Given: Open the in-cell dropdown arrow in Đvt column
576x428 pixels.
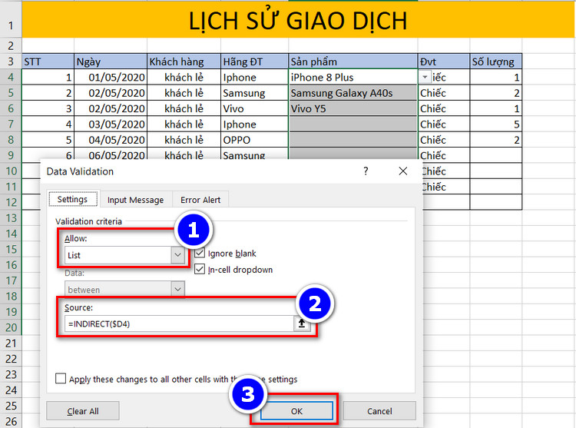Looking at the screenshot, I should [425, 77].
